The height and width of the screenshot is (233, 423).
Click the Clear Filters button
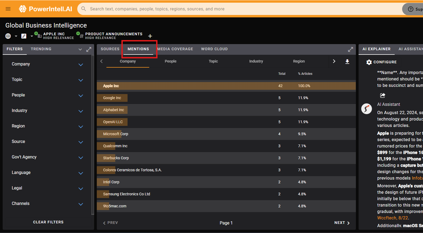(x=48, y=222)
